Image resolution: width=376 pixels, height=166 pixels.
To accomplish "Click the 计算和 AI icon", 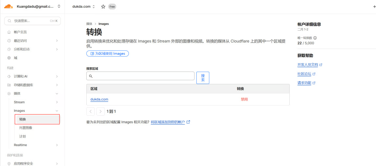I will click(x=9, y=76).
